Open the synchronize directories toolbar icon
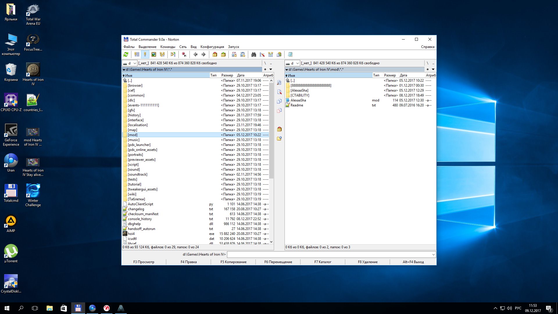Viewport: 558px width, 314px height. 271,54
